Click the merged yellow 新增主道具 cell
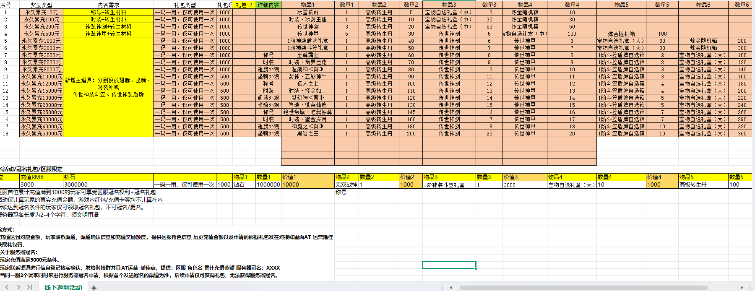This screenshot has height=291, width=755. (x=108, y=87)
